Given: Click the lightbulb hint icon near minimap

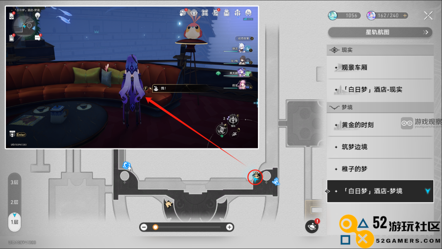Looking at the screenshot, I should coord(37,16).
